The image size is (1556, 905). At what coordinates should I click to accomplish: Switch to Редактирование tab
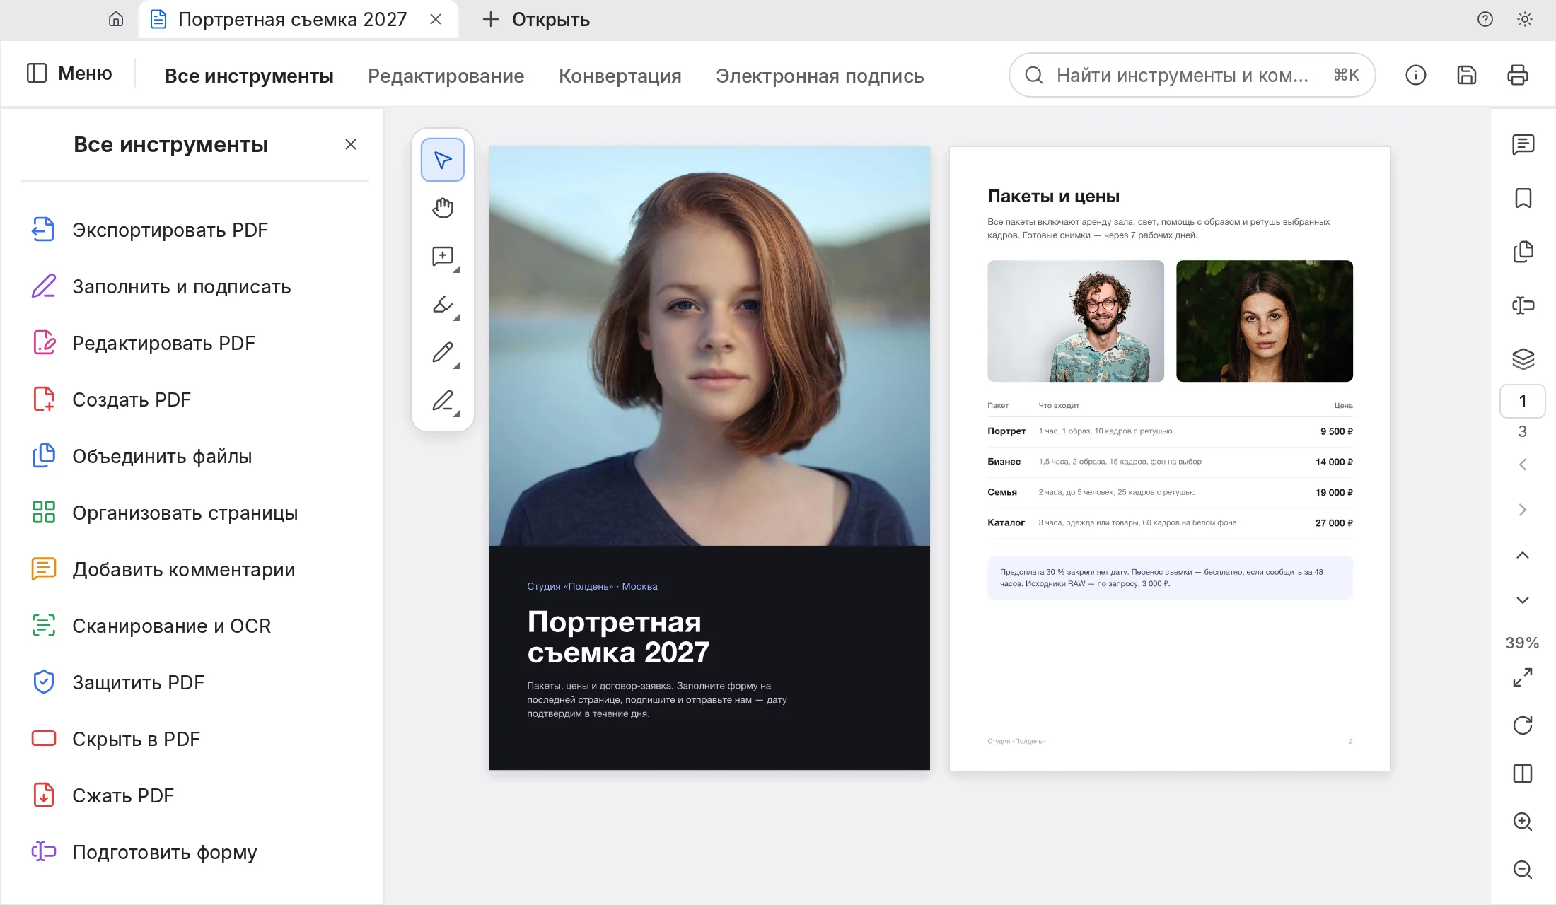pos(446,76)
